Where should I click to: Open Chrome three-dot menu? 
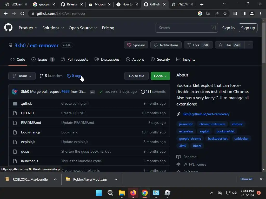pyautogui.click(x=260, y=13)
